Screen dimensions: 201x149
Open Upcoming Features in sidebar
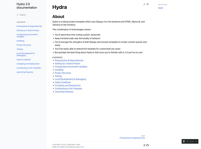[x=25, y=72]
